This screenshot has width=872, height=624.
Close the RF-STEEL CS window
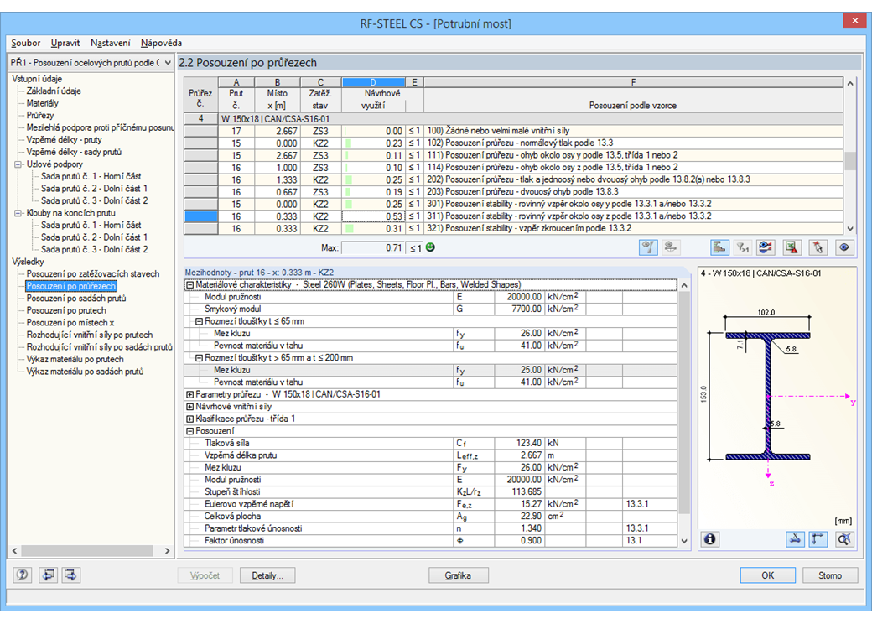coord(854,21)
